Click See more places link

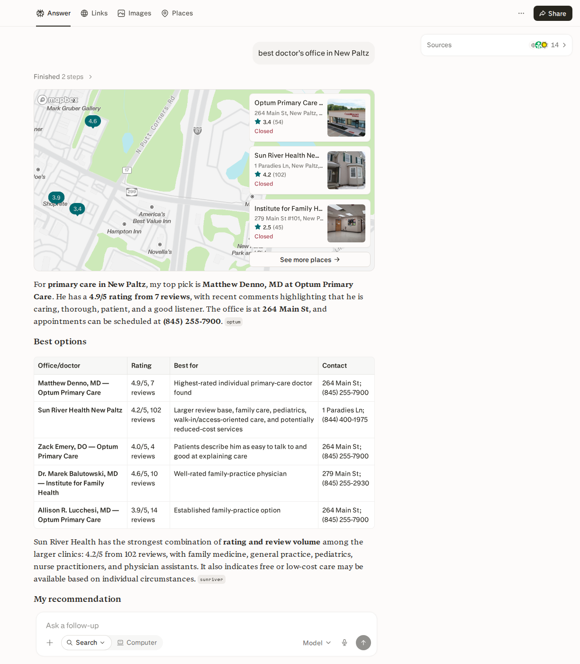310,259
